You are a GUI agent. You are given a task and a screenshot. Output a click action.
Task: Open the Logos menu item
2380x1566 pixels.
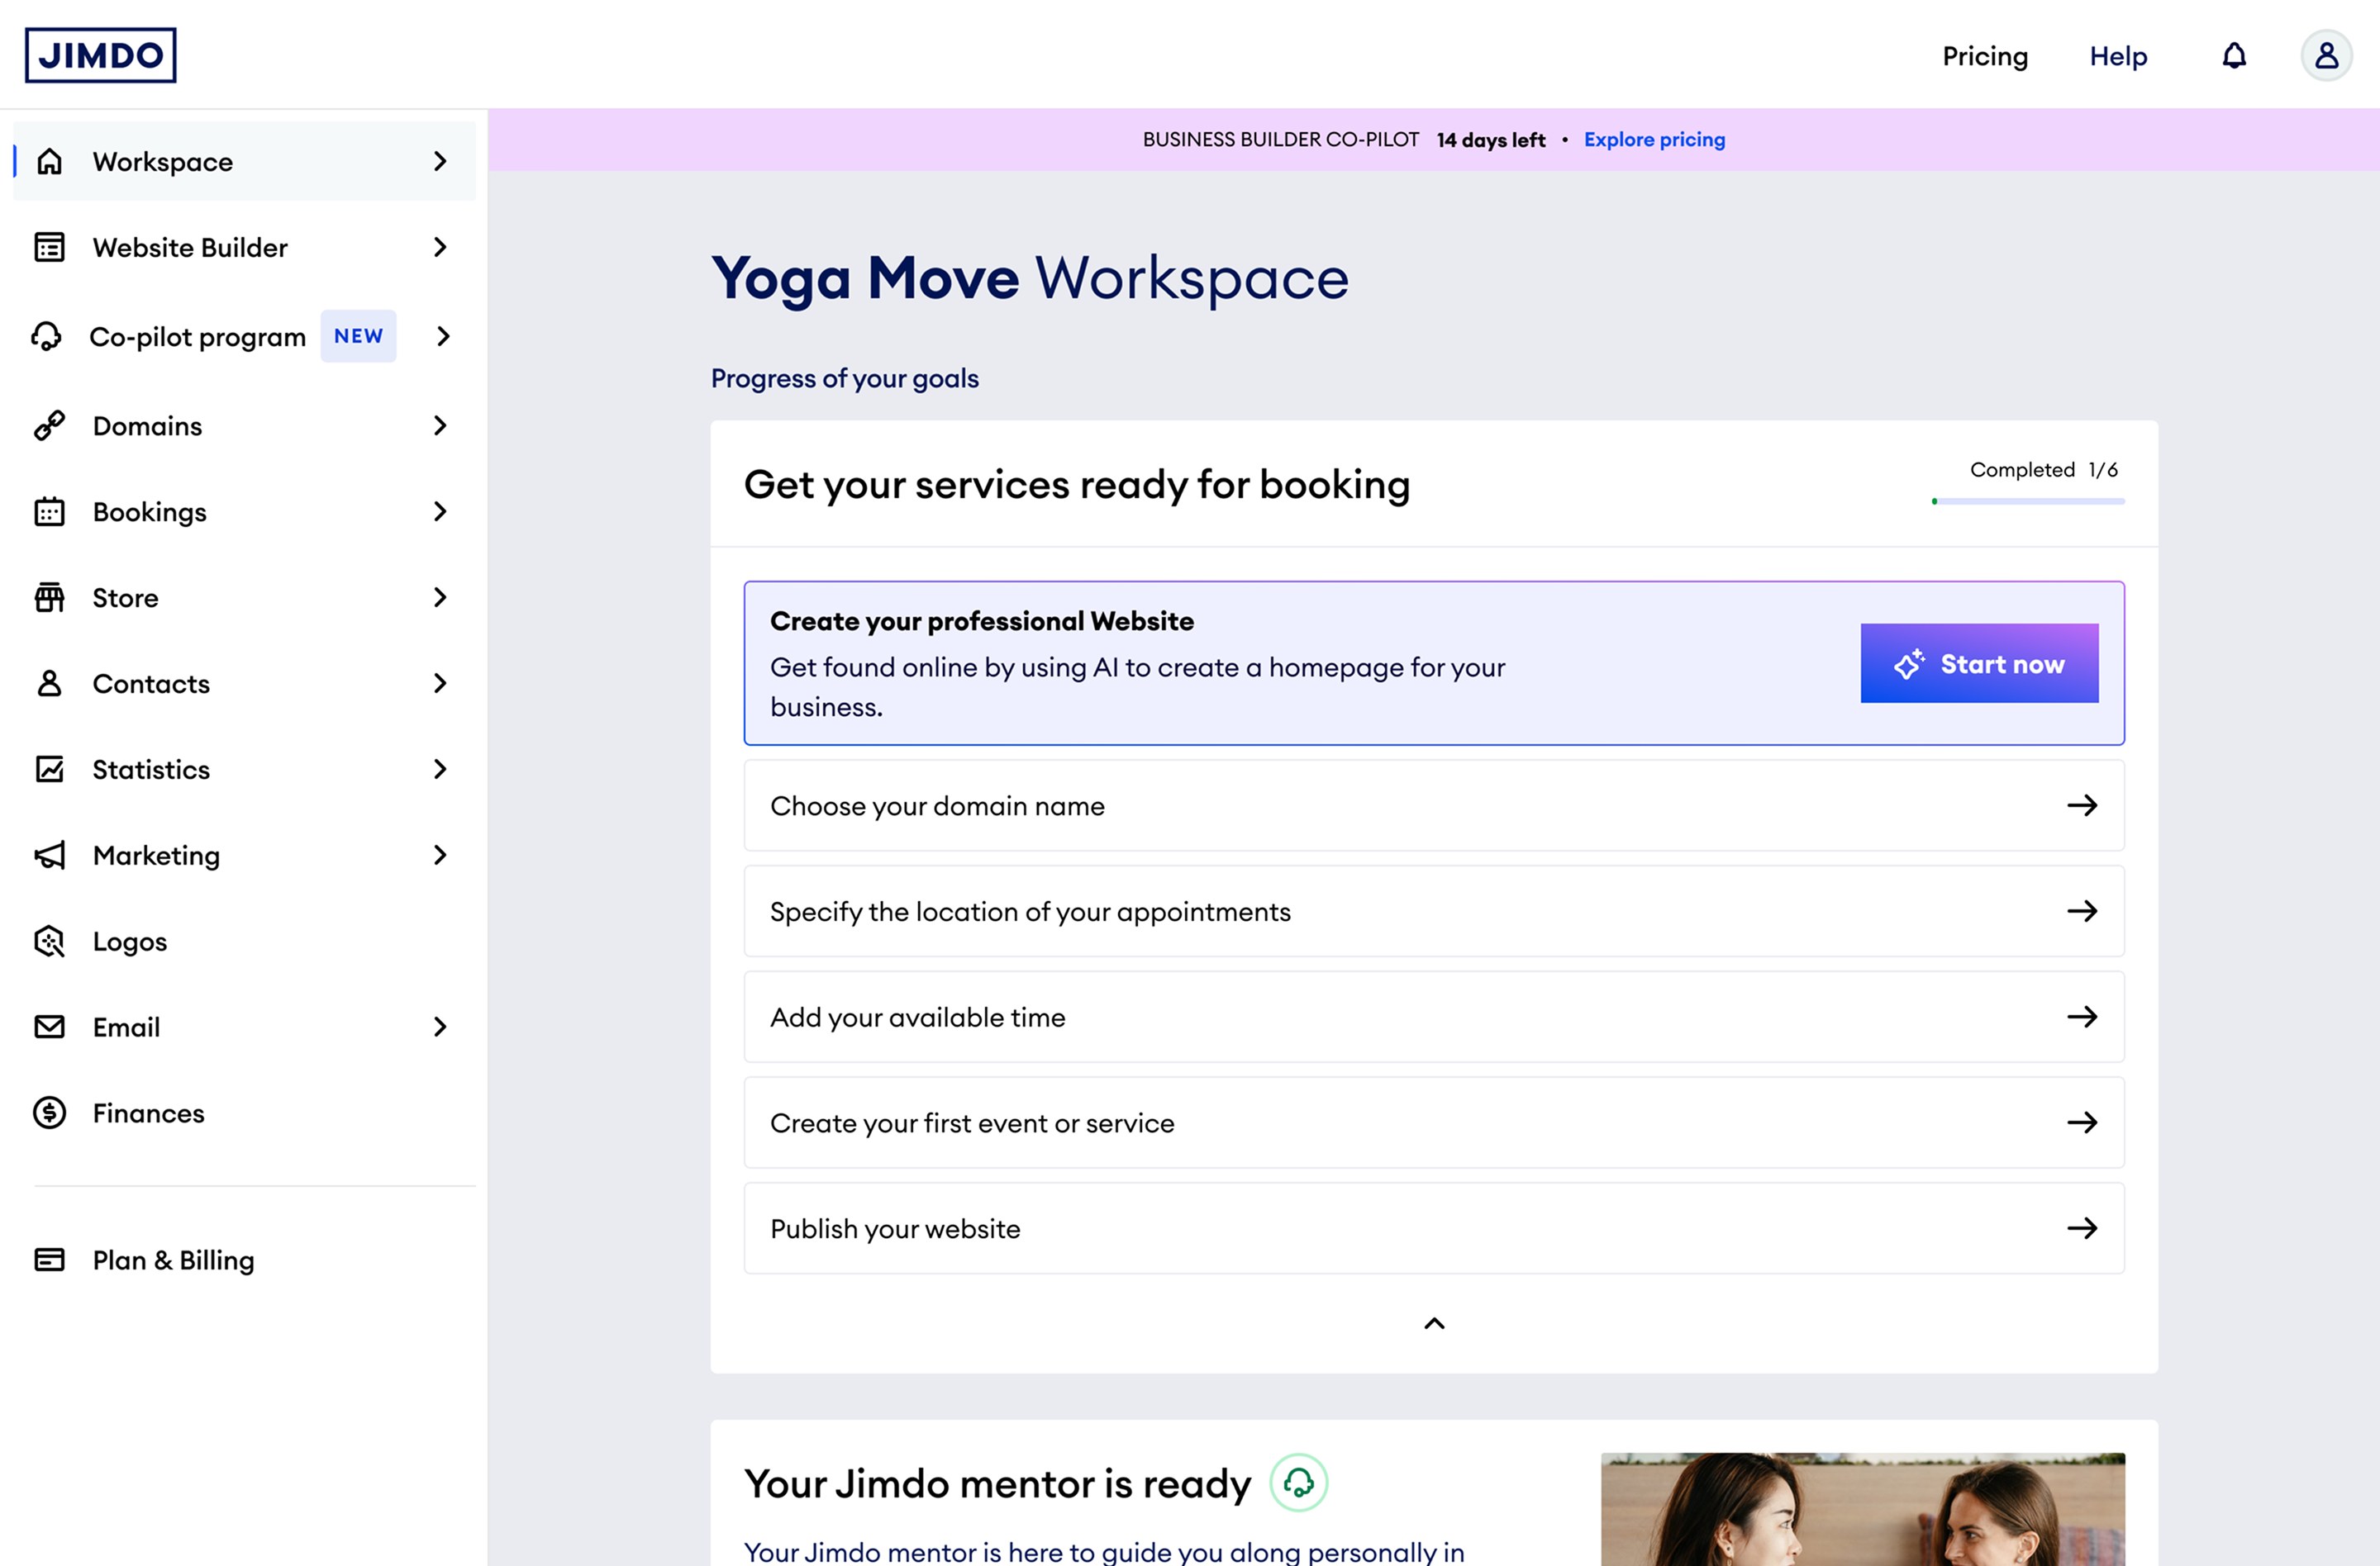point(244,941)
